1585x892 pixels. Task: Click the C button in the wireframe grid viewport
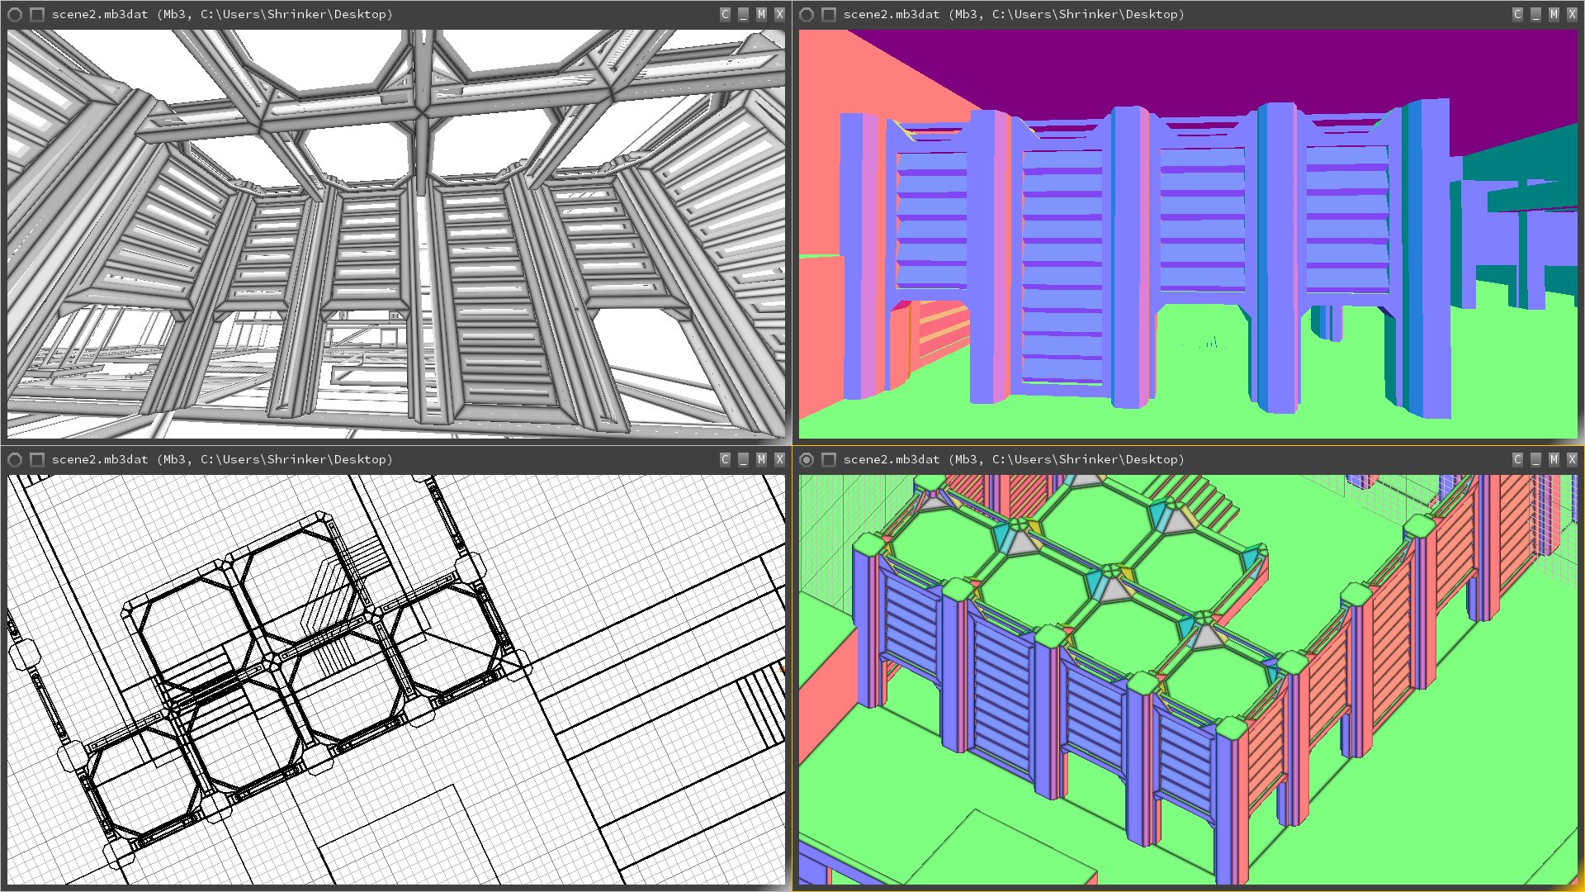[x=725, y=459]
